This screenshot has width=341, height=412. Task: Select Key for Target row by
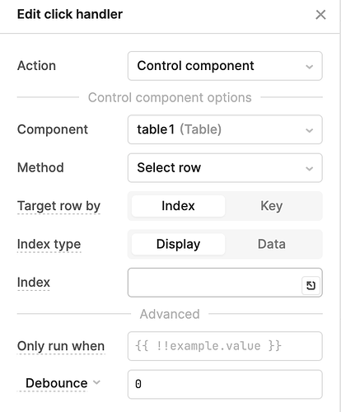point(272,206)
